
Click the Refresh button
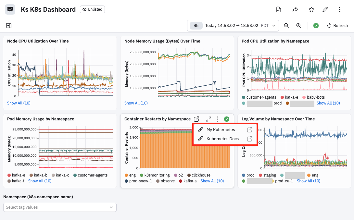[x=337, y=26]
